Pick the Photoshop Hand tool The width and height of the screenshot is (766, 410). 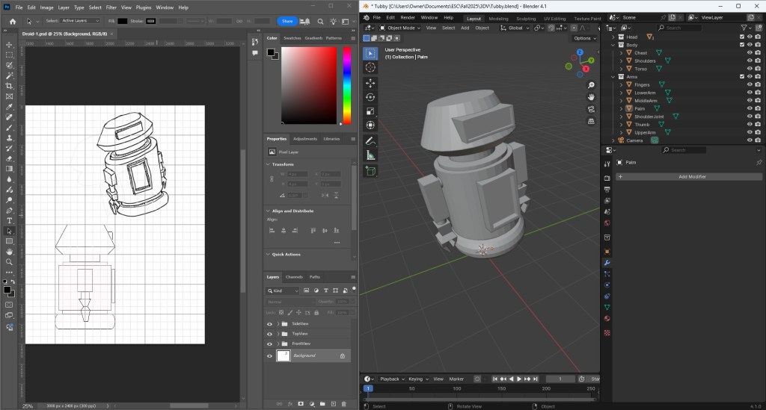tap(9, 252)
